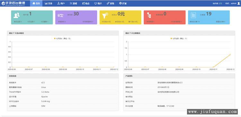Open the 统计 statistics menu
Image resolution: width=241 pixels, height=117 pixels.
coord(98,4)
